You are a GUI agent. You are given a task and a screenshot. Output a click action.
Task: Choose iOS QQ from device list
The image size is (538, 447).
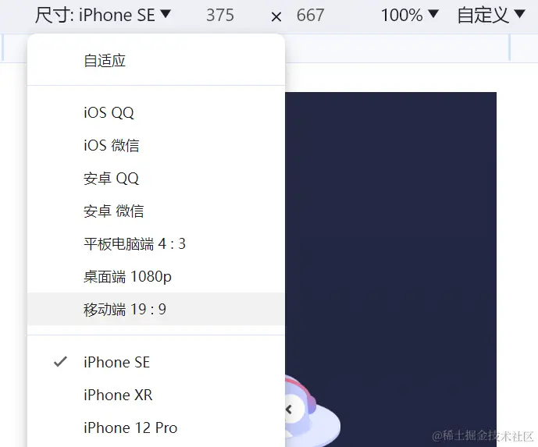pyautogui.click(x=156, y=112)
